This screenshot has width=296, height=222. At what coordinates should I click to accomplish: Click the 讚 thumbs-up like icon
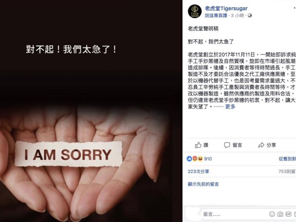(x=198, y=145)
